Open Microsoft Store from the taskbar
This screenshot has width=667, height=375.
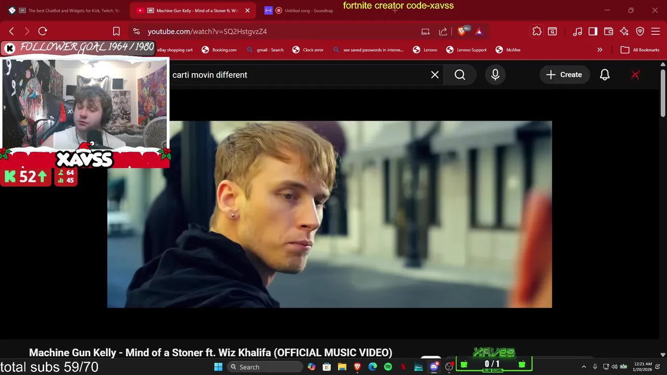327,367
